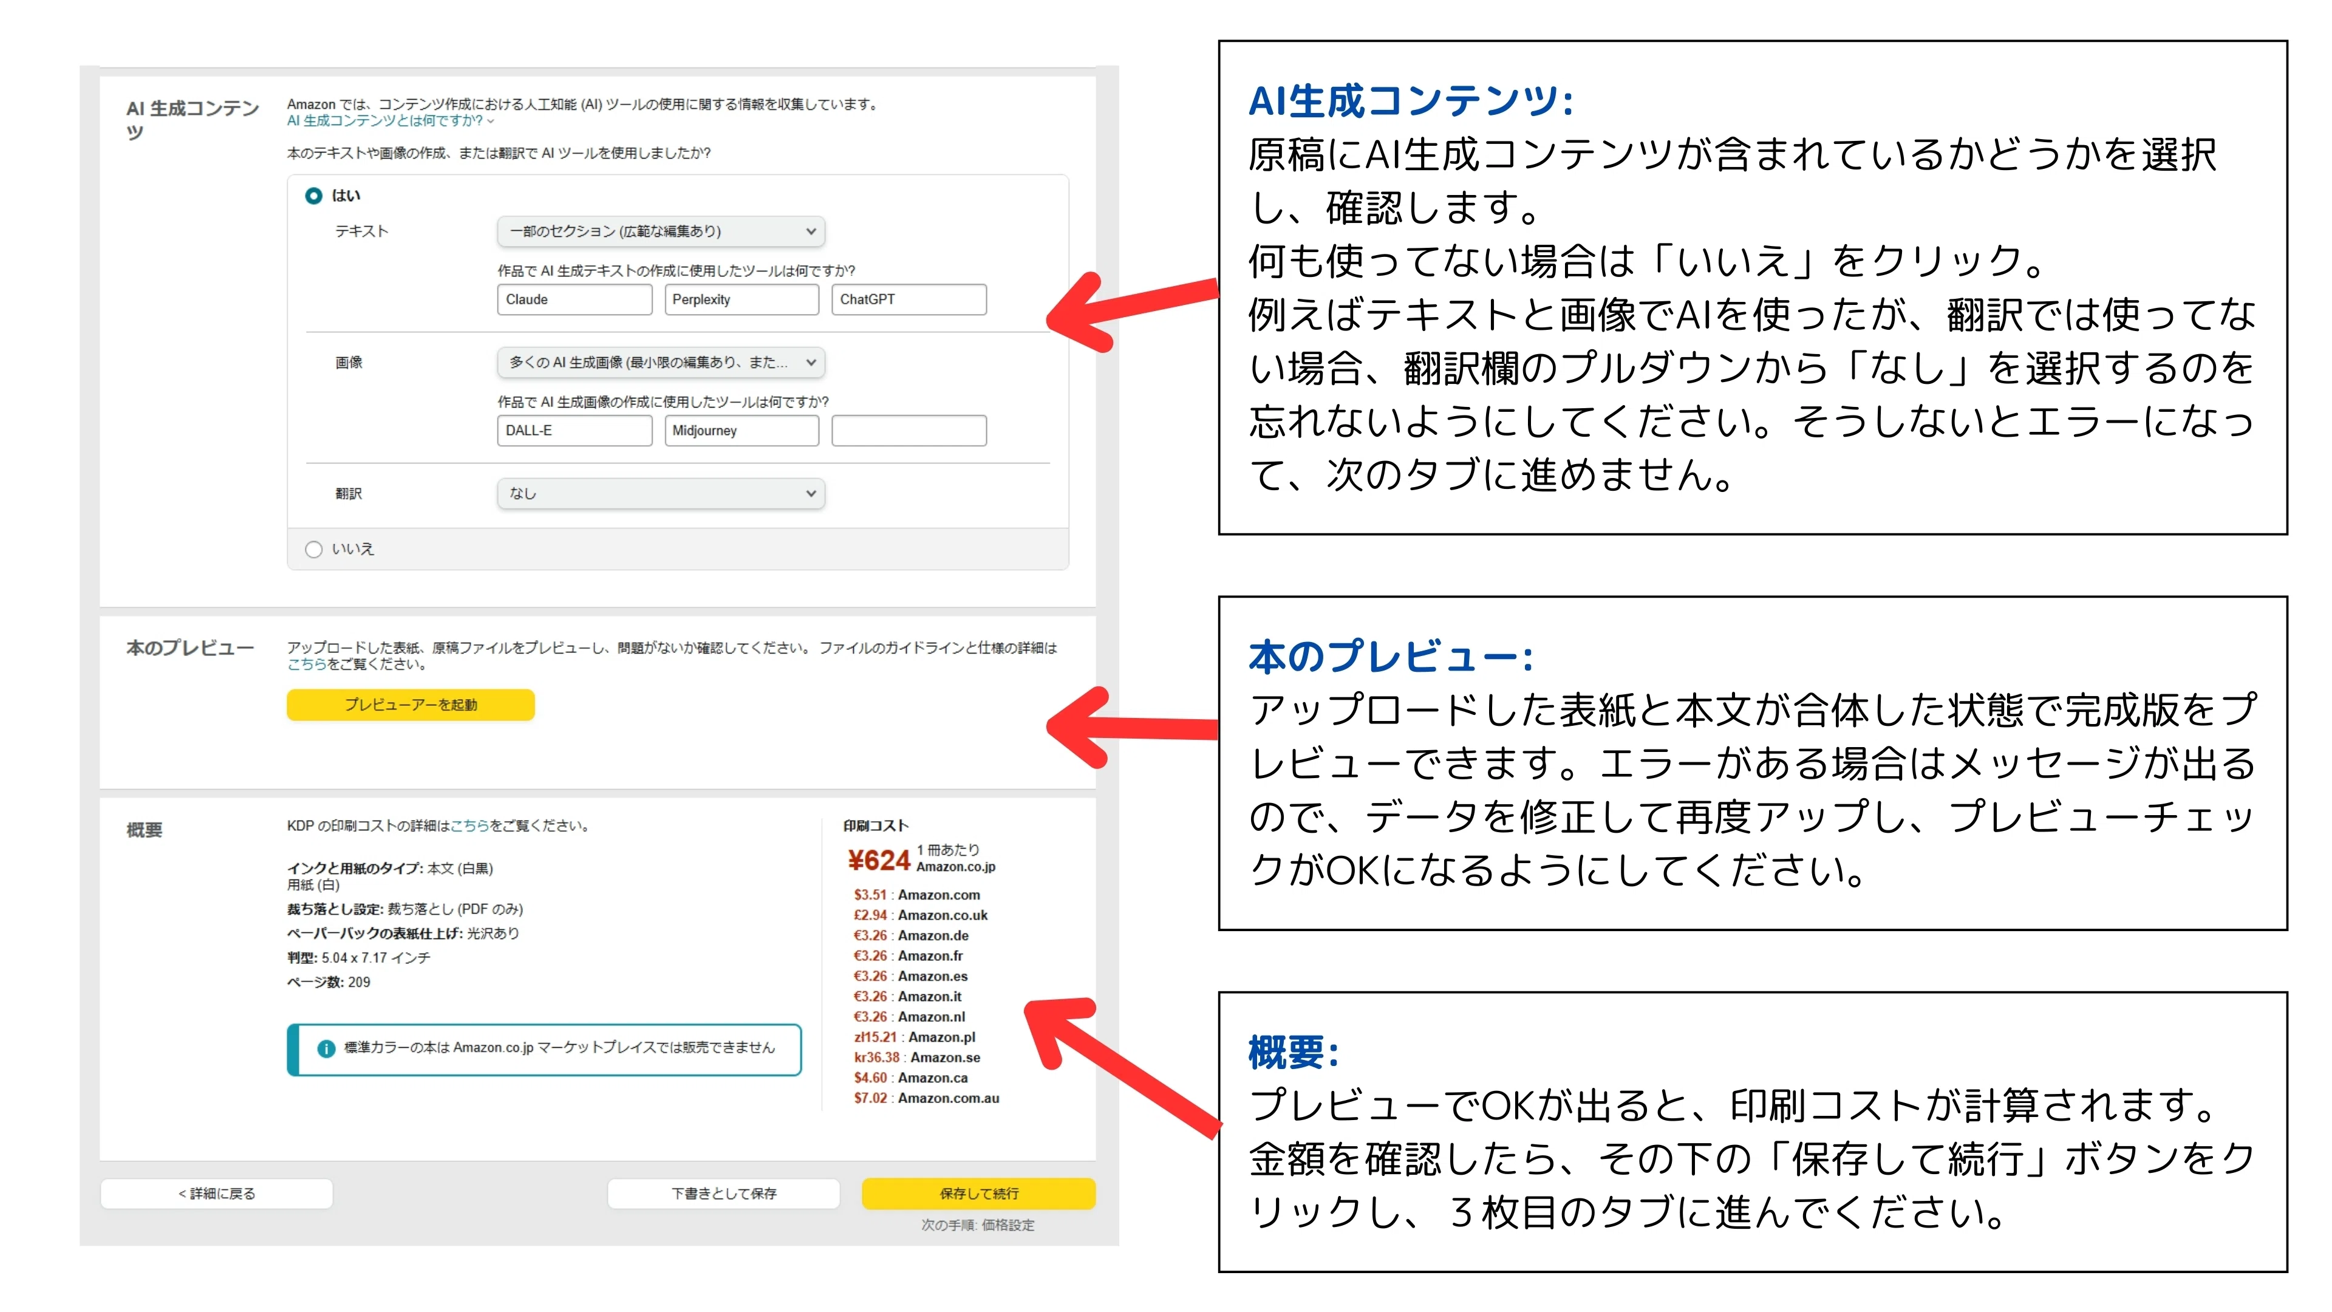Screen dimensions: 2332x1312
Task: Click the info icon in the 標準カラー notice
Action: (x=326, y=1048)
